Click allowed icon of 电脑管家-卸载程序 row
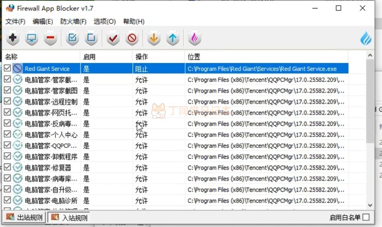The height and width of the screenshot is (227, 382). click(18, 156)
